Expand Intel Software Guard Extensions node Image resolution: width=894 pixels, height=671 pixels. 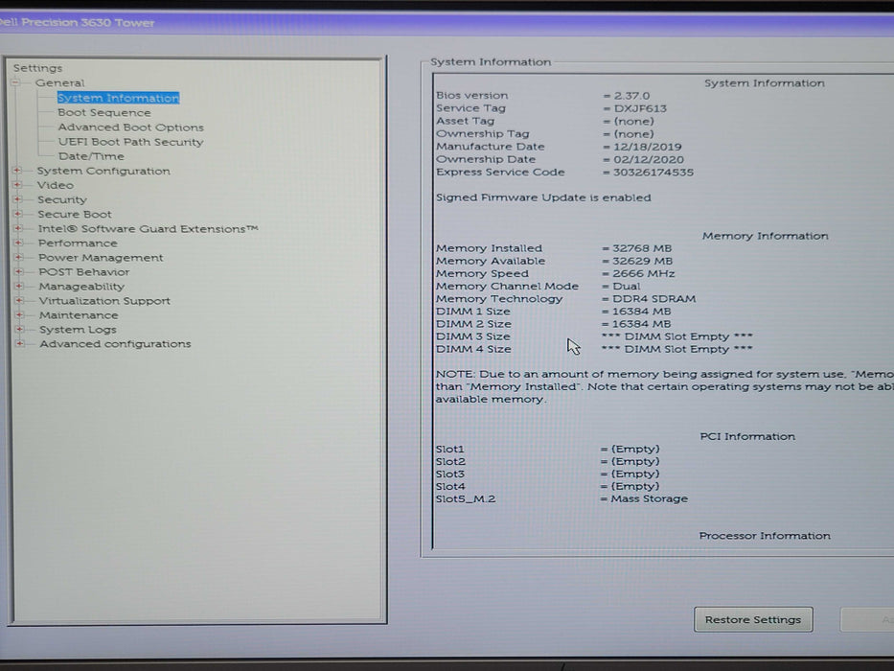click(x=18, y=228)
